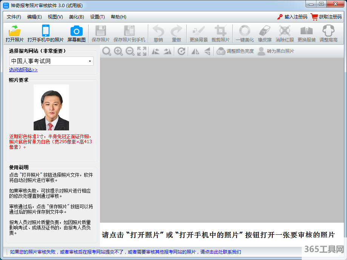Click the 一键美化 one-click beautify icon
The width and height of the screenshot is (347, 260).
(x=245, y=34)
